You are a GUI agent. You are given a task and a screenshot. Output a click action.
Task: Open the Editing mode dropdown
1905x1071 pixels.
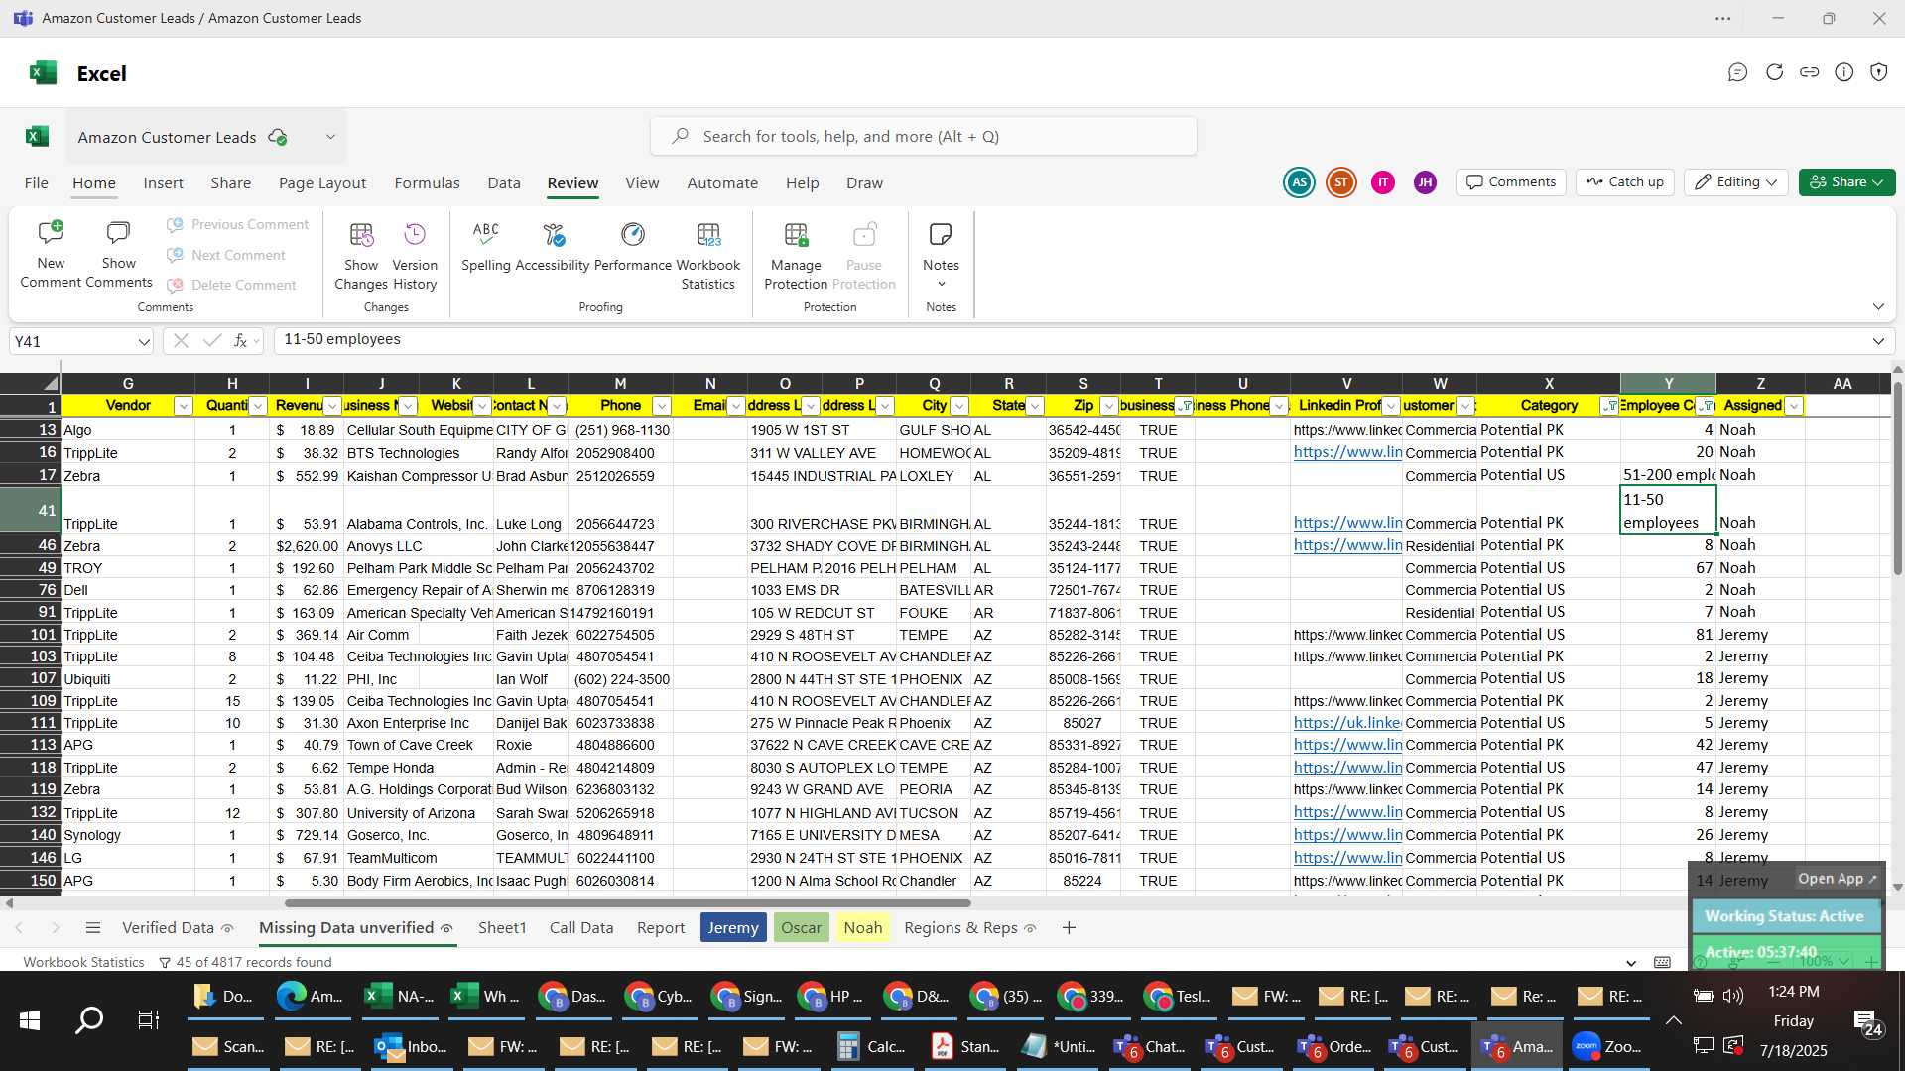click(1736, 182)
